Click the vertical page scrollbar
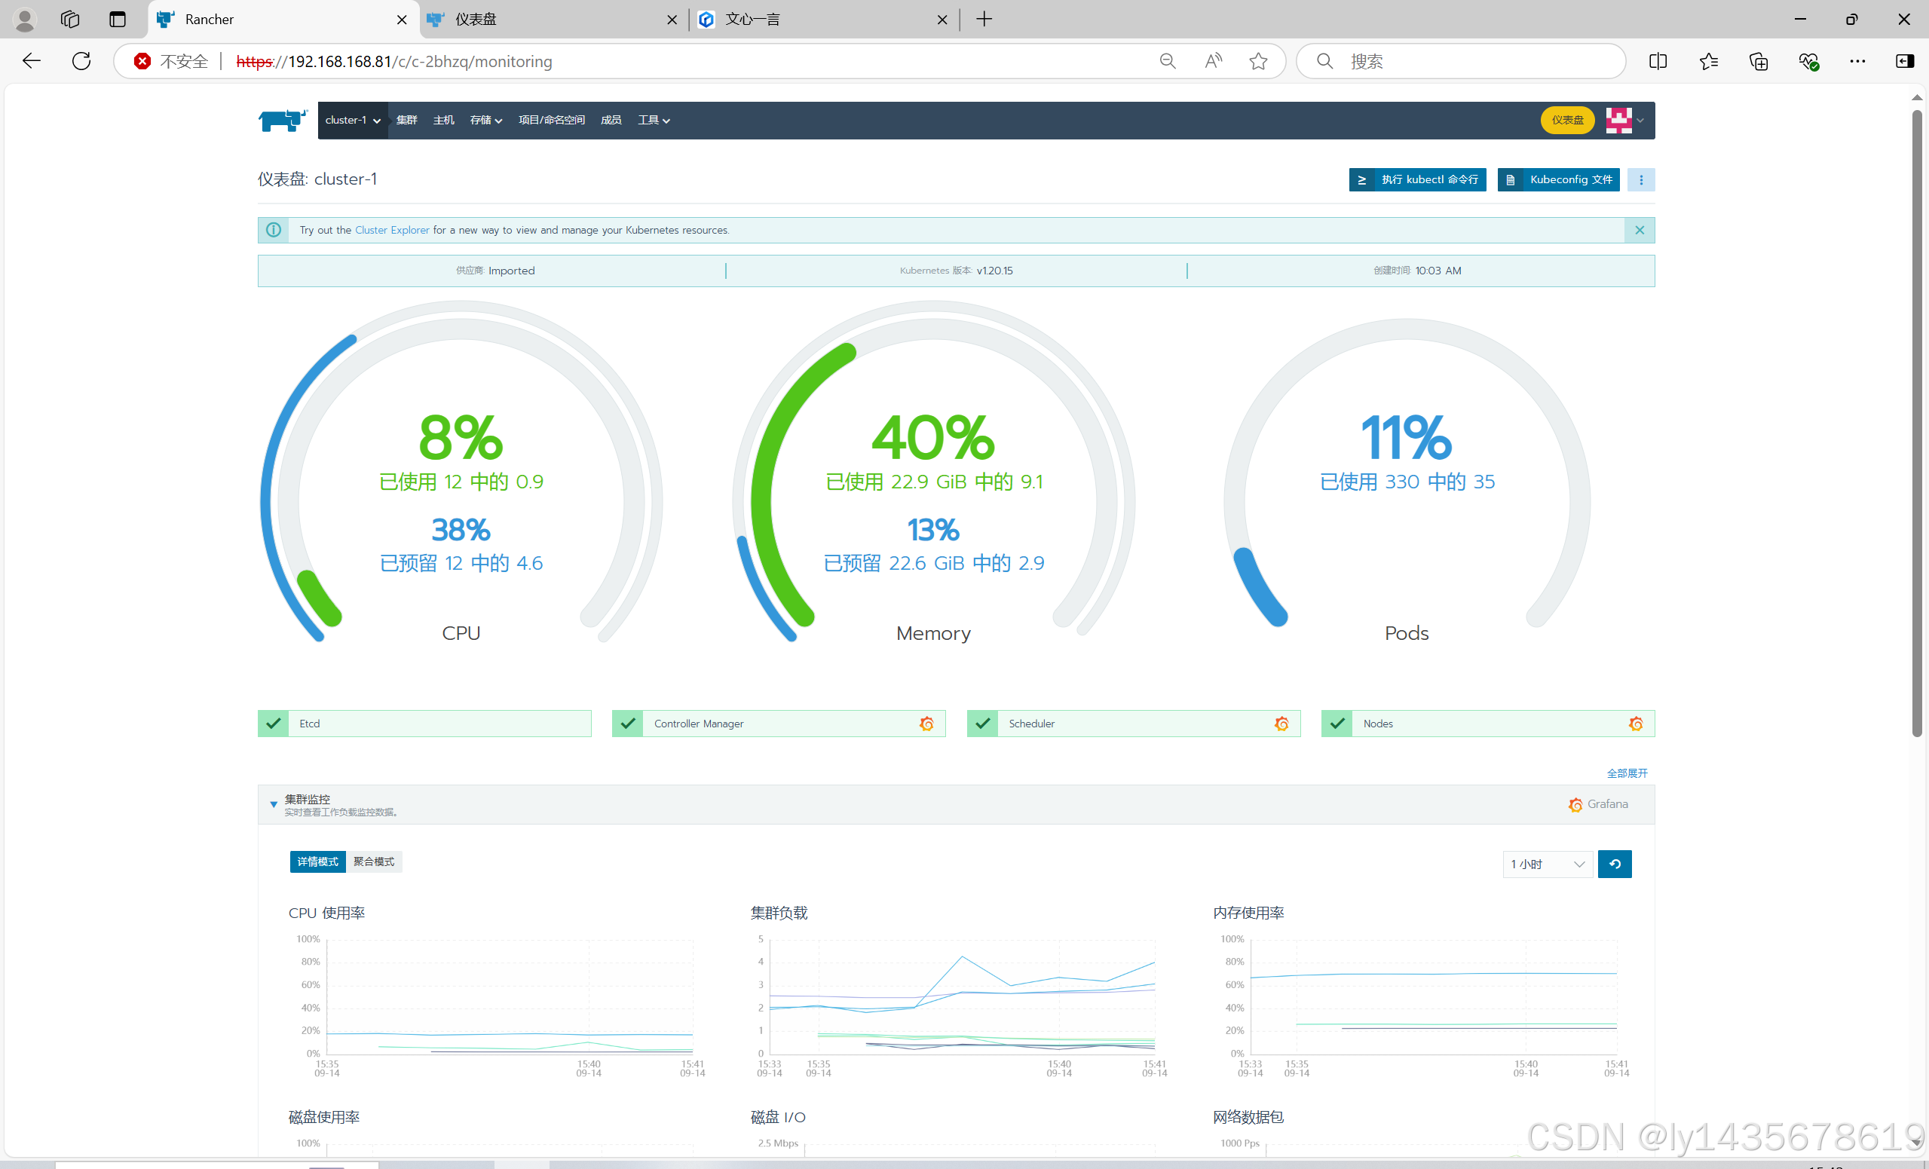The height and width of the screenshot is (1169, 1929). pyautogui.click(x=1916, y=423)
